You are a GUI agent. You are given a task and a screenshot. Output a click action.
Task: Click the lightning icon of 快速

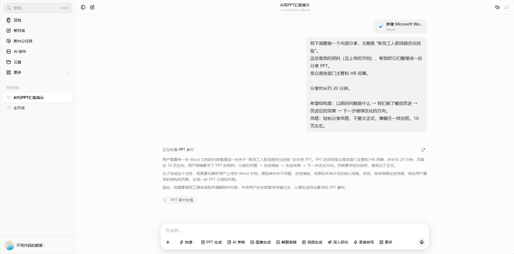pos(182,242)
